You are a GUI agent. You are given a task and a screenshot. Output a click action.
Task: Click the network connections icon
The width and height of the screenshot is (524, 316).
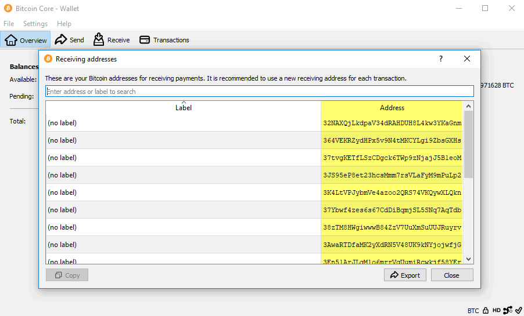pyautogui.click(x=508, y=310)
